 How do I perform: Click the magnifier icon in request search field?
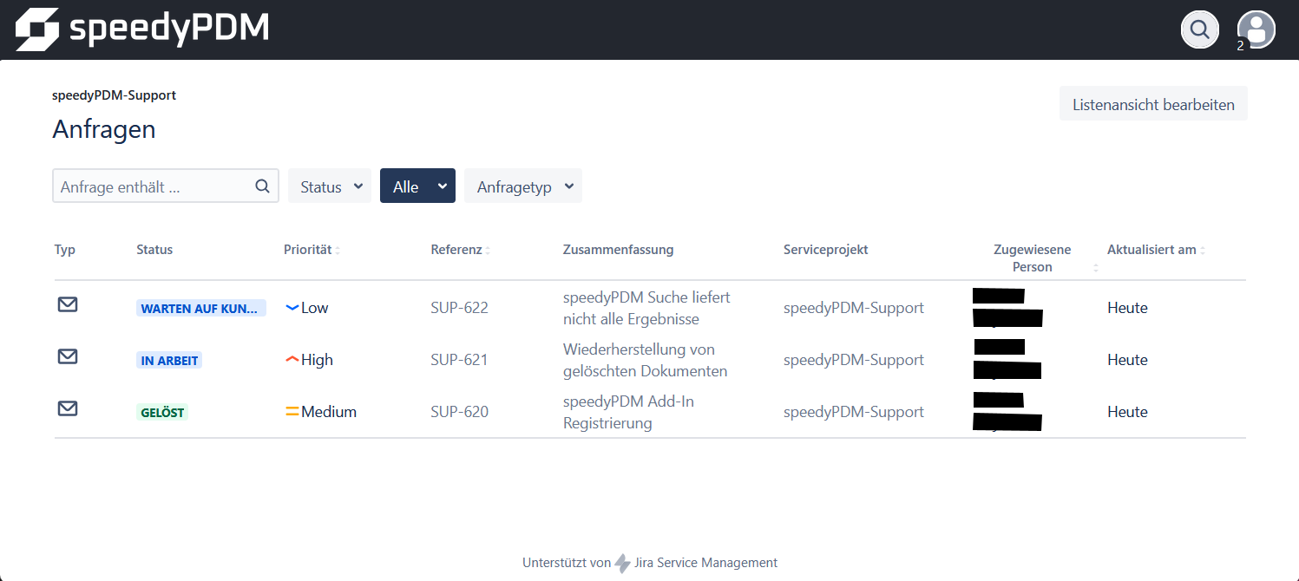click(x=262, y=186)
